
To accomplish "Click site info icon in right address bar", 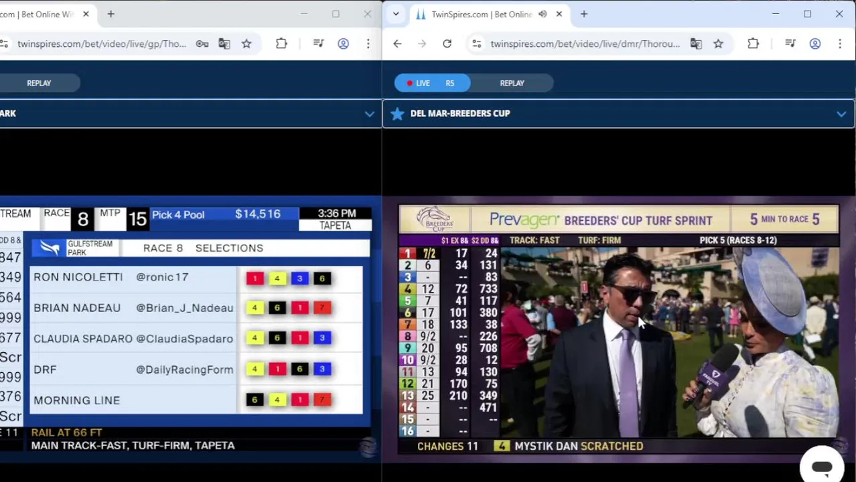I will [x=476, y=44].
